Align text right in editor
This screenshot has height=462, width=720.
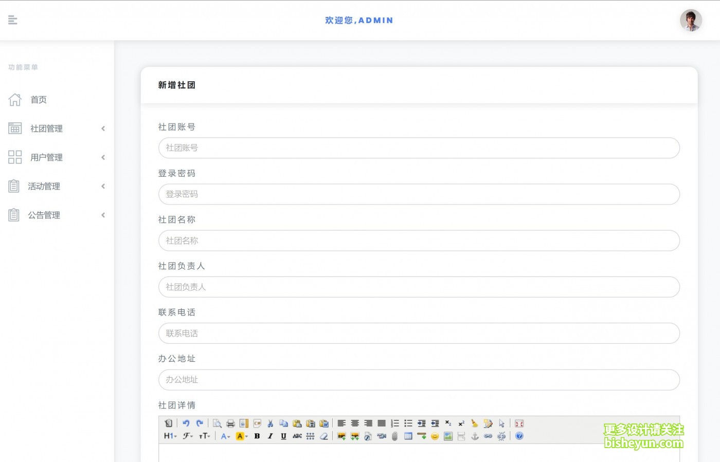[x=368, y=423]
